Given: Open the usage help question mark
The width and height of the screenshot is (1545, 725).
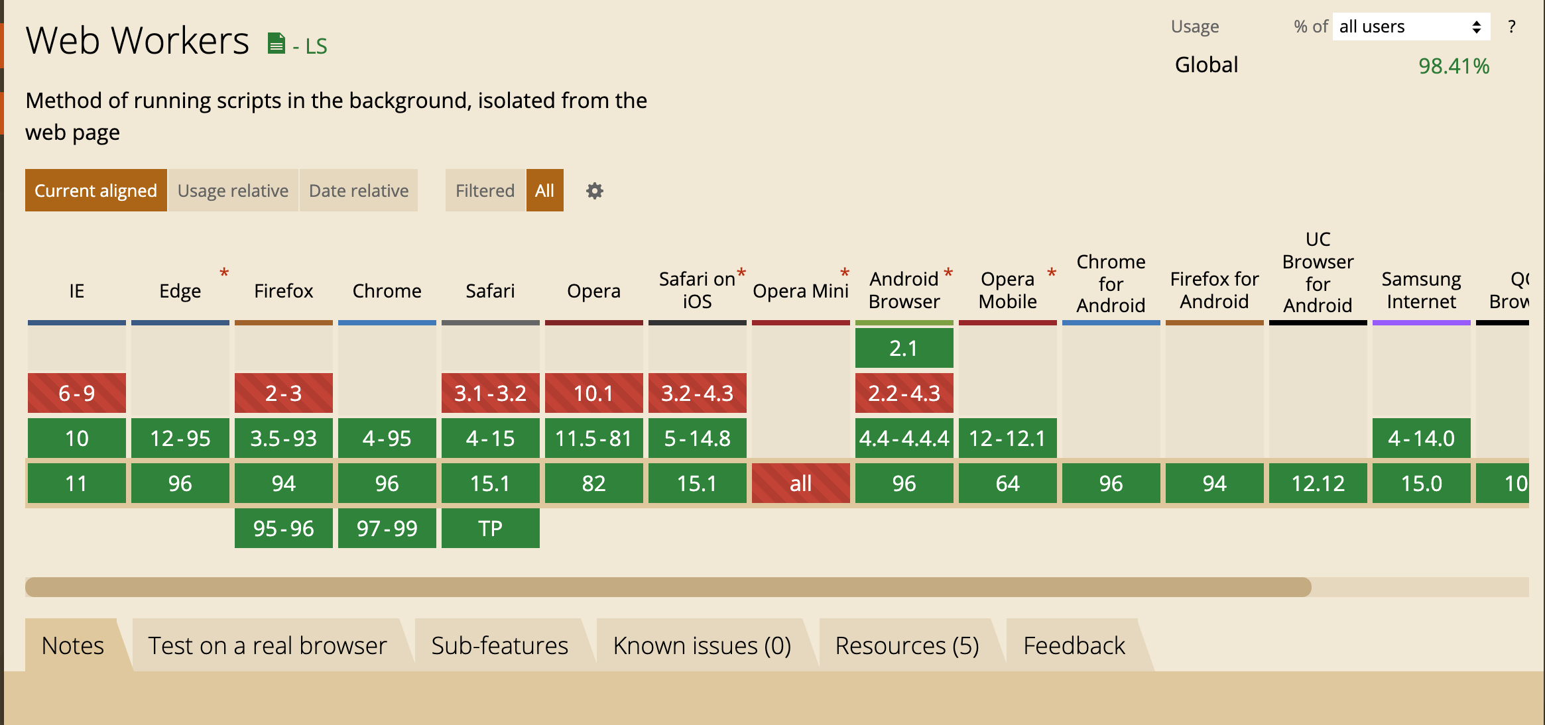Looking at the screenshot, I should click(x=1511, y=27).
